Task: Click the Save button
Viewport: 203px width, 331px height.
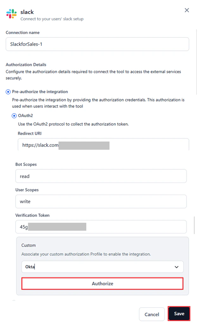Action: (x=179, y=314)
